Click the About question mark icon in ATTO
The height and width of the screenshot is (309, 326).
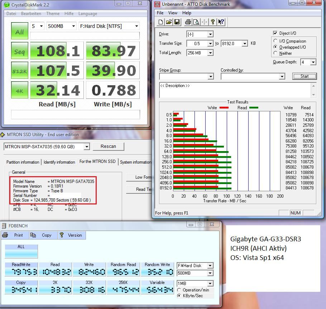click(x=212, y=22)
